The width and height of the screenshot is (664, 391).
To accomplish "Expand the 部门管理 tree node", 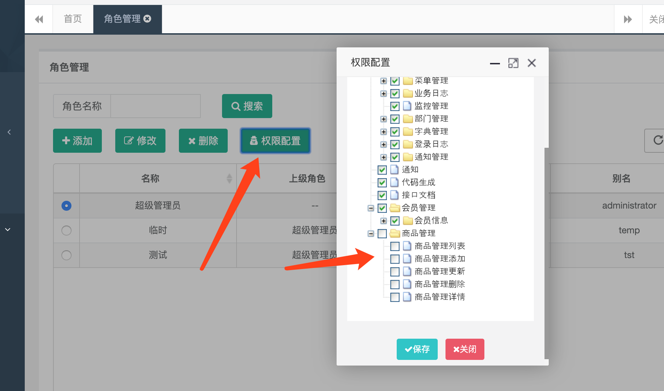I will [384, 119].
